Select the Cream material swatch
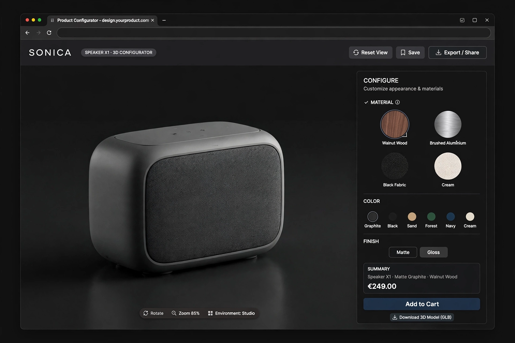Image resolution: width=515 pixels, height=343 pixels. 448,166
